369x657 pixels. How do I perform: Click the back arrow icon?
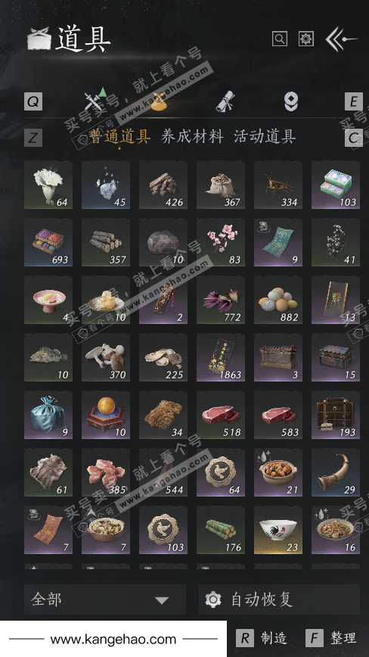341,39
